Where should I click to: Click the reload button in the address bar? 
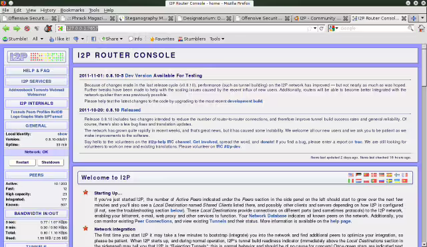coord(322,28)
